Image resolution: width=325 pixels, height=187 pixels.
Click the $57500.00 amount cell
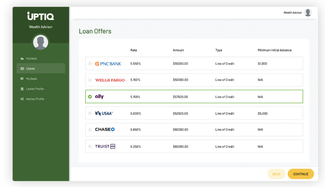pos(180,97)
